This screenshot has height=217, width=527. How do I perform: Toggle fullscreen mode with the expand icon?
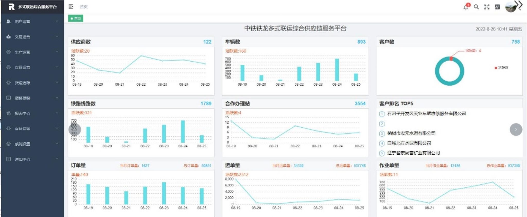(487, 7)
